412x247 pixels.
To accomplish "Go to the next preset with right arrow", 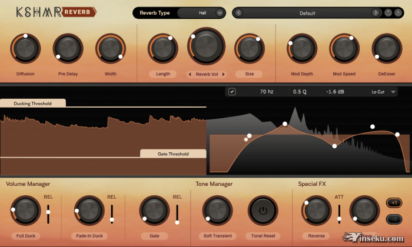I will click(x=376, y=12).
